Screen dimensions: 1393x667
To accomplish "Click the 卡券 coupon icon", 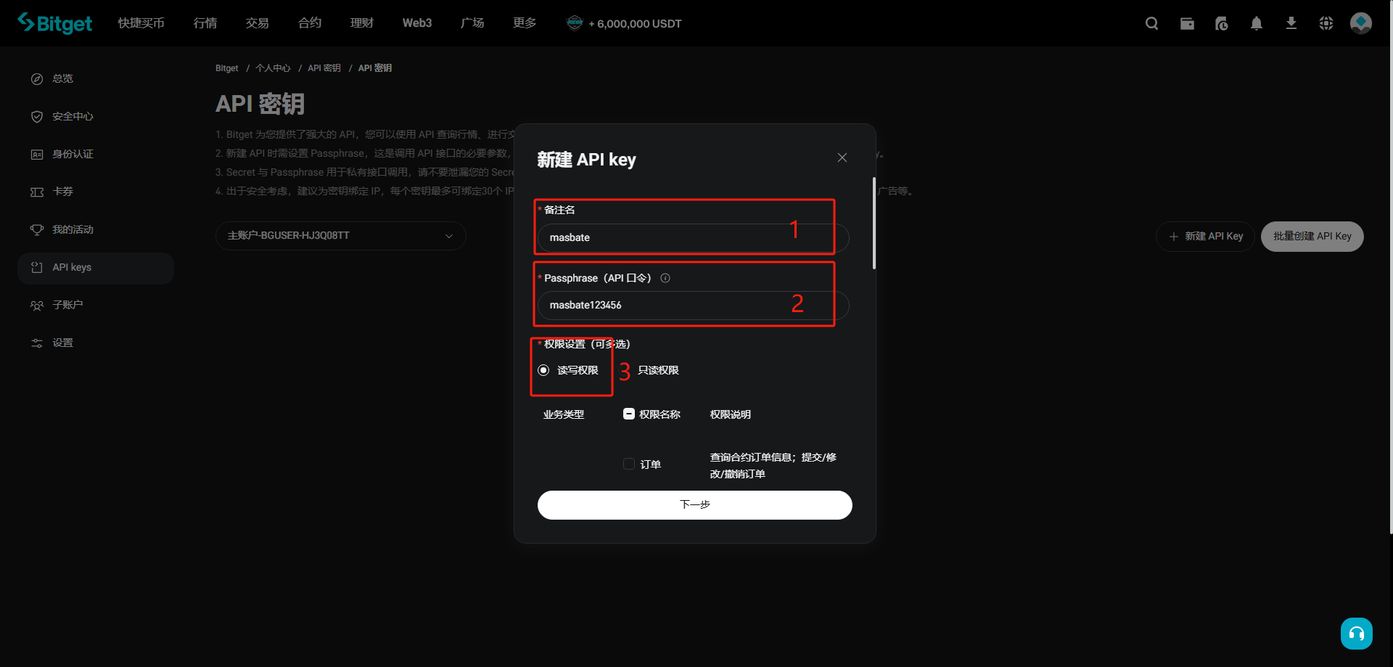I will pos(37,192).
